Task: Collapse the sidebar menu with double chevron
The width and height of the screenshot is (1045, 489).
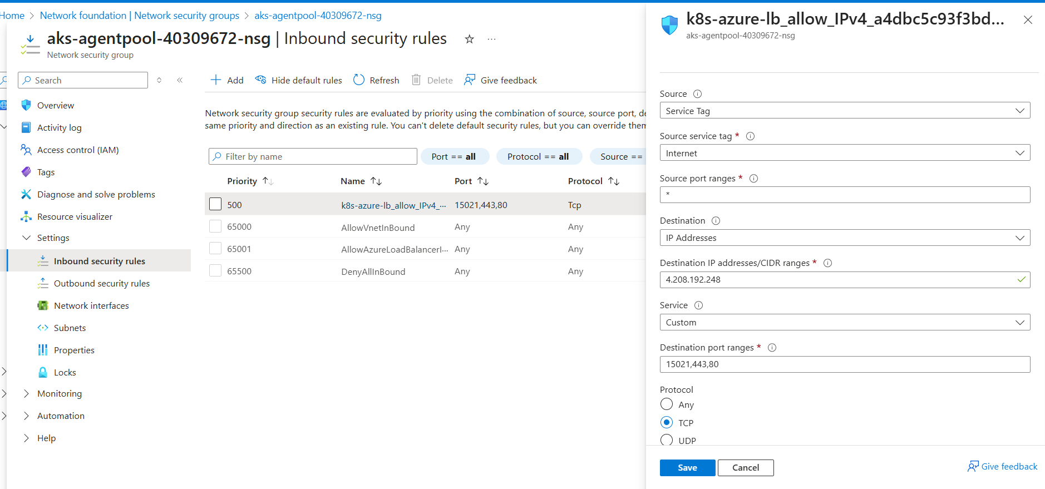Action: (180, 80)
